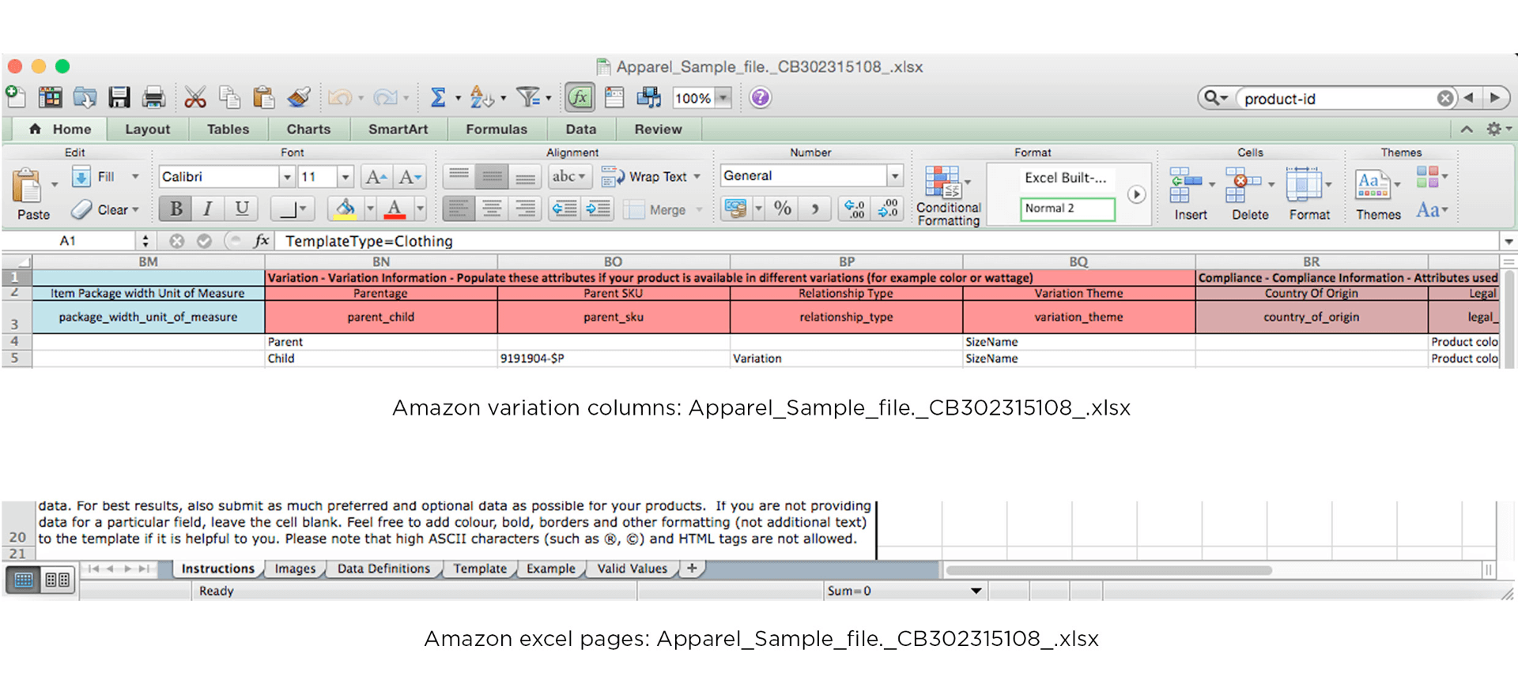
Task: Toggle the formula builder fx toolbar icon
Action: [x=580, y=98]
